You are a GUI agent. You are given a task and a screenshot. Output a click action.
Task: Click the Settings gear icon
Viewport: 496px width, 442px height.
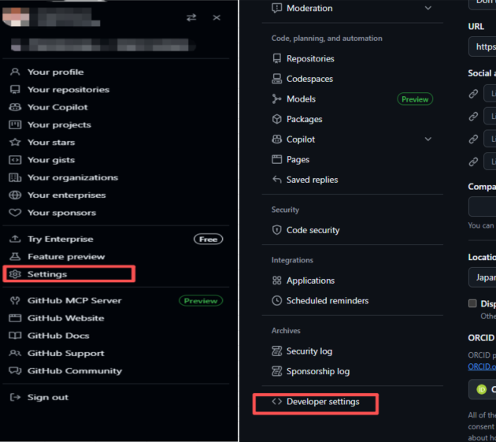15,274
